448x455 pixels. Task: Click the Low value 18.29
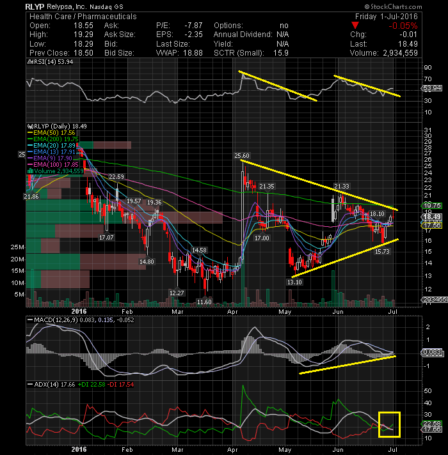point(83,44)
